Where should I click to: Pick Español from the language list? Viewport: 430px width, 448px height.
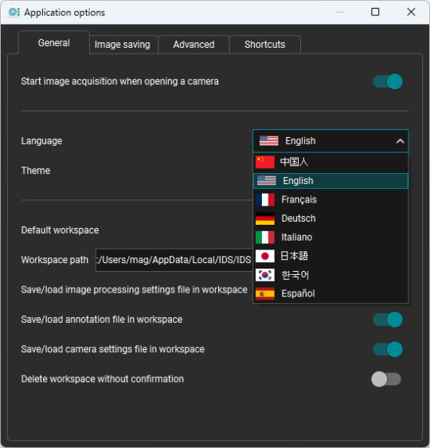330,293
